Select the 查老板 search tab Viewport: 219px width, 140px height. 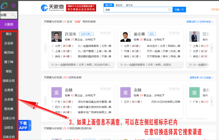[119, 5]
